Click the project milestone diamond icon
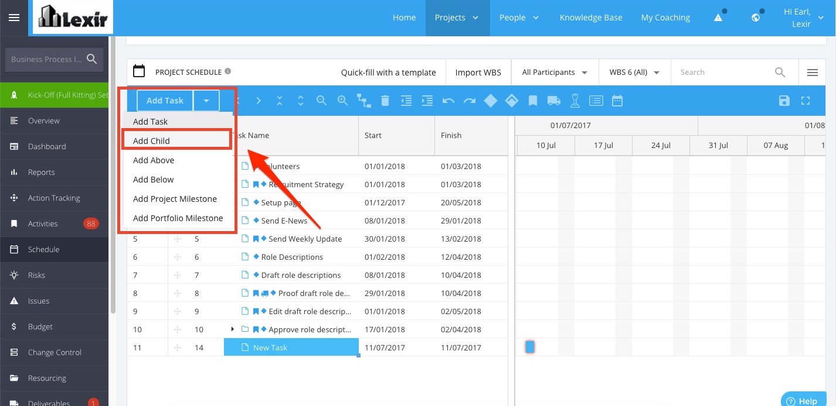This screenshot has height=406, width=836. tap(491, 101)
